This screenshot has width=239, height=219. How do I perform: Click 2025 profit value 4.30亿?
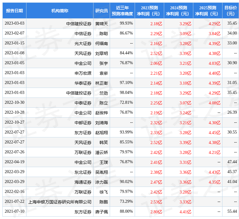pos(215,123)
